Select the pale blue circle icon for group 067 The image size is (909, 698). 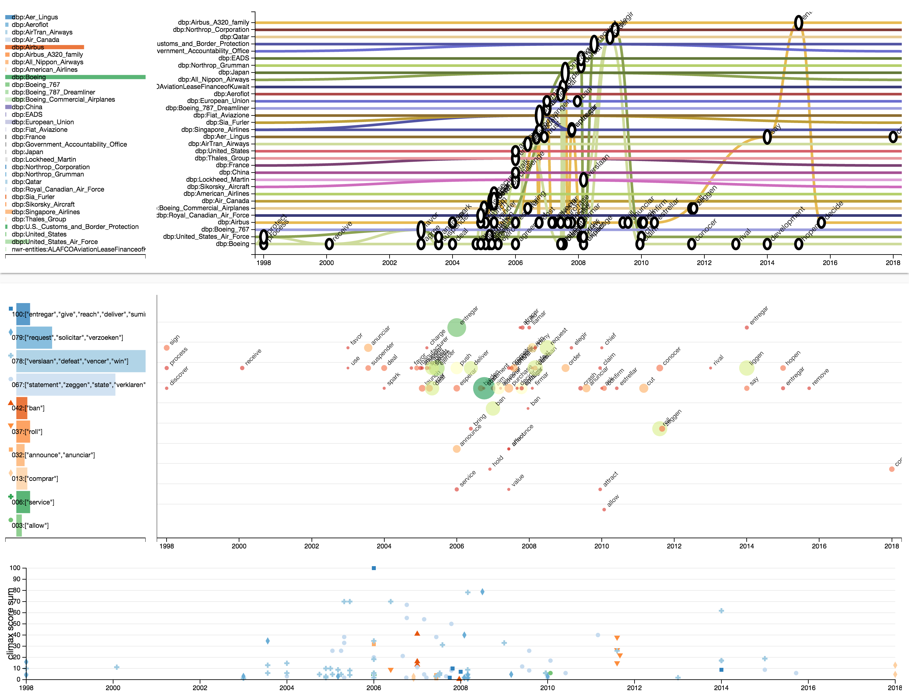pos(11,379)
